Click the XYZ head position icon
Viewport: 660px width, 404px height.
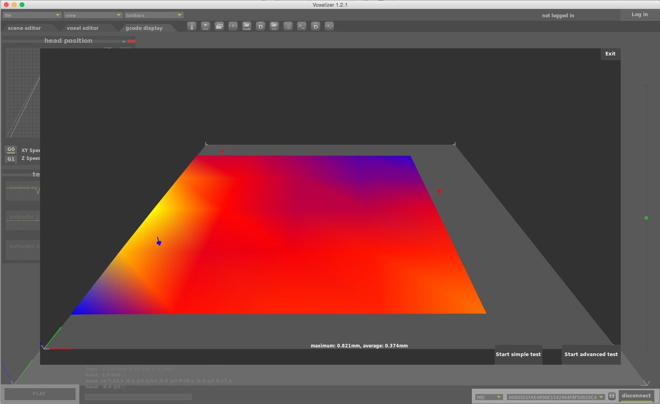[205, 26]
